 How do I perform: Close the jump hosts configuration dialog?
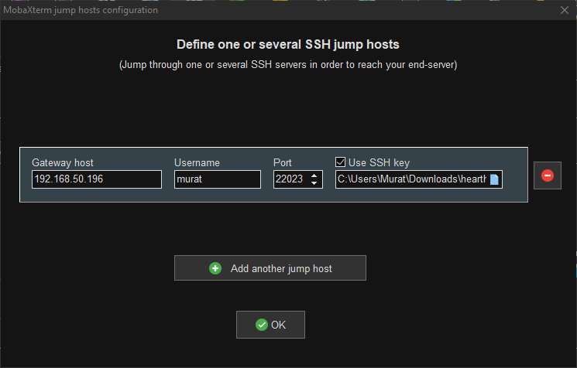point(565,10)
